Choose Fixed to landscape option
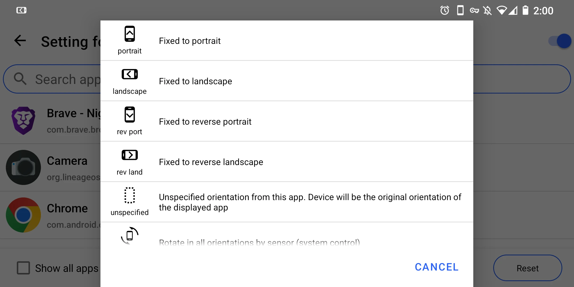This screenshot has width=574, height=287. [x=195, y=81]
